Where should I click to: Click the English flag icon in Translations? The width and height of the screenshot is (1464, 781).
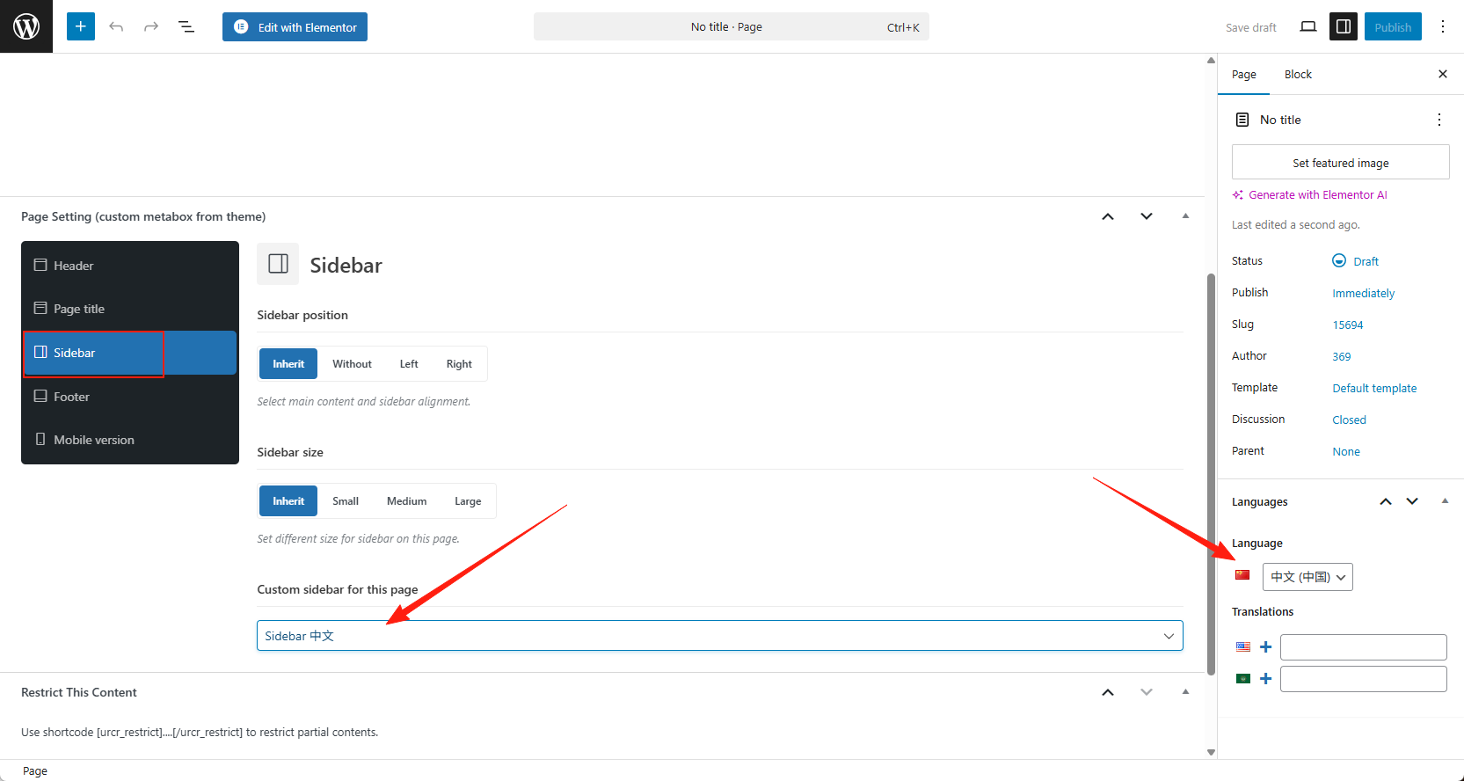click(x=1242, y=647)
